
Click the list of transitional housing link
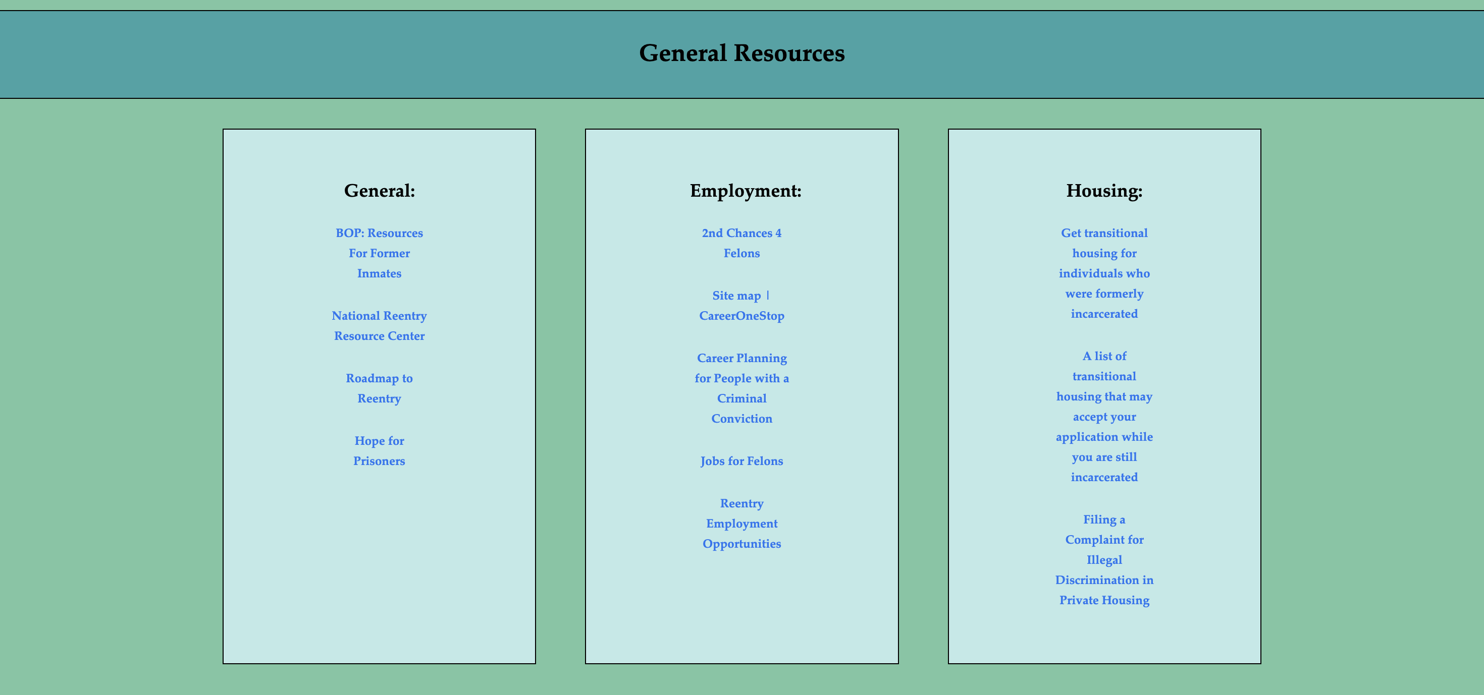point(1104,416)
